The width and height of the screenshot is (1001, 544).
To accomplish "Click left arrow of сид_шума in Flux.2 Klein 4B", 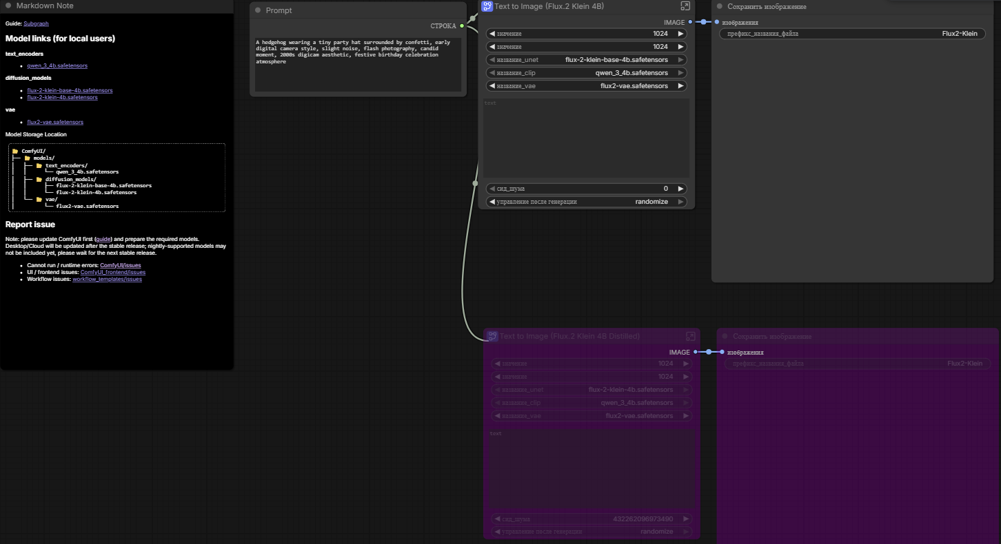I will click(492, 189).
